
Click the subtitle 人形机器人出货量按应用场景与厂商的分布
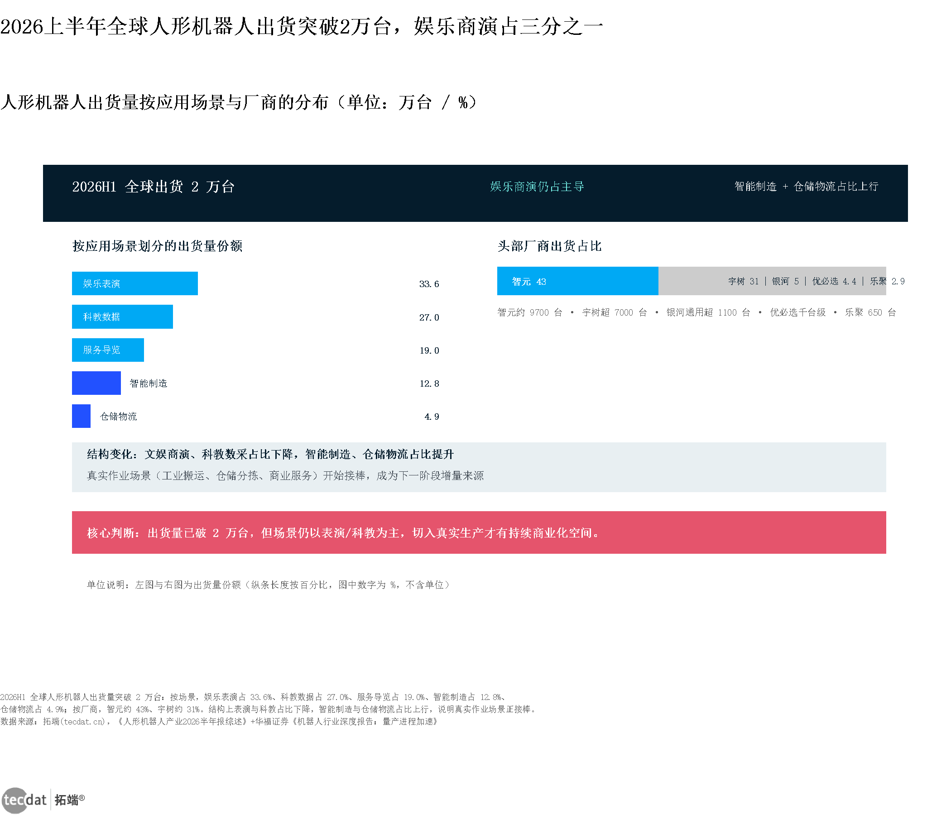point(240,102)
